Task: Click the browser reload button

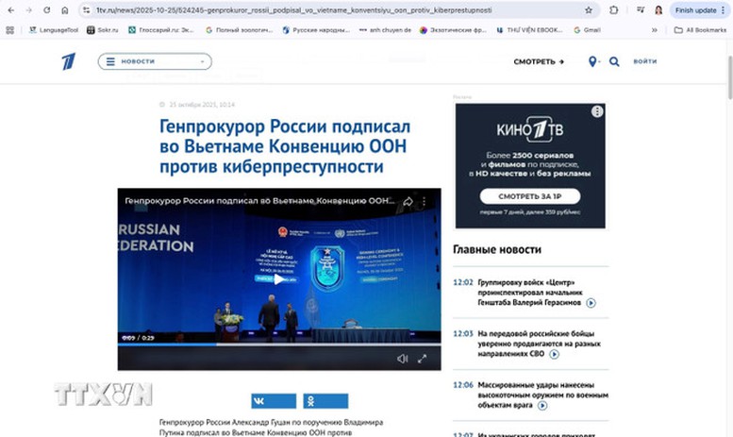Action: click(46, 10)
